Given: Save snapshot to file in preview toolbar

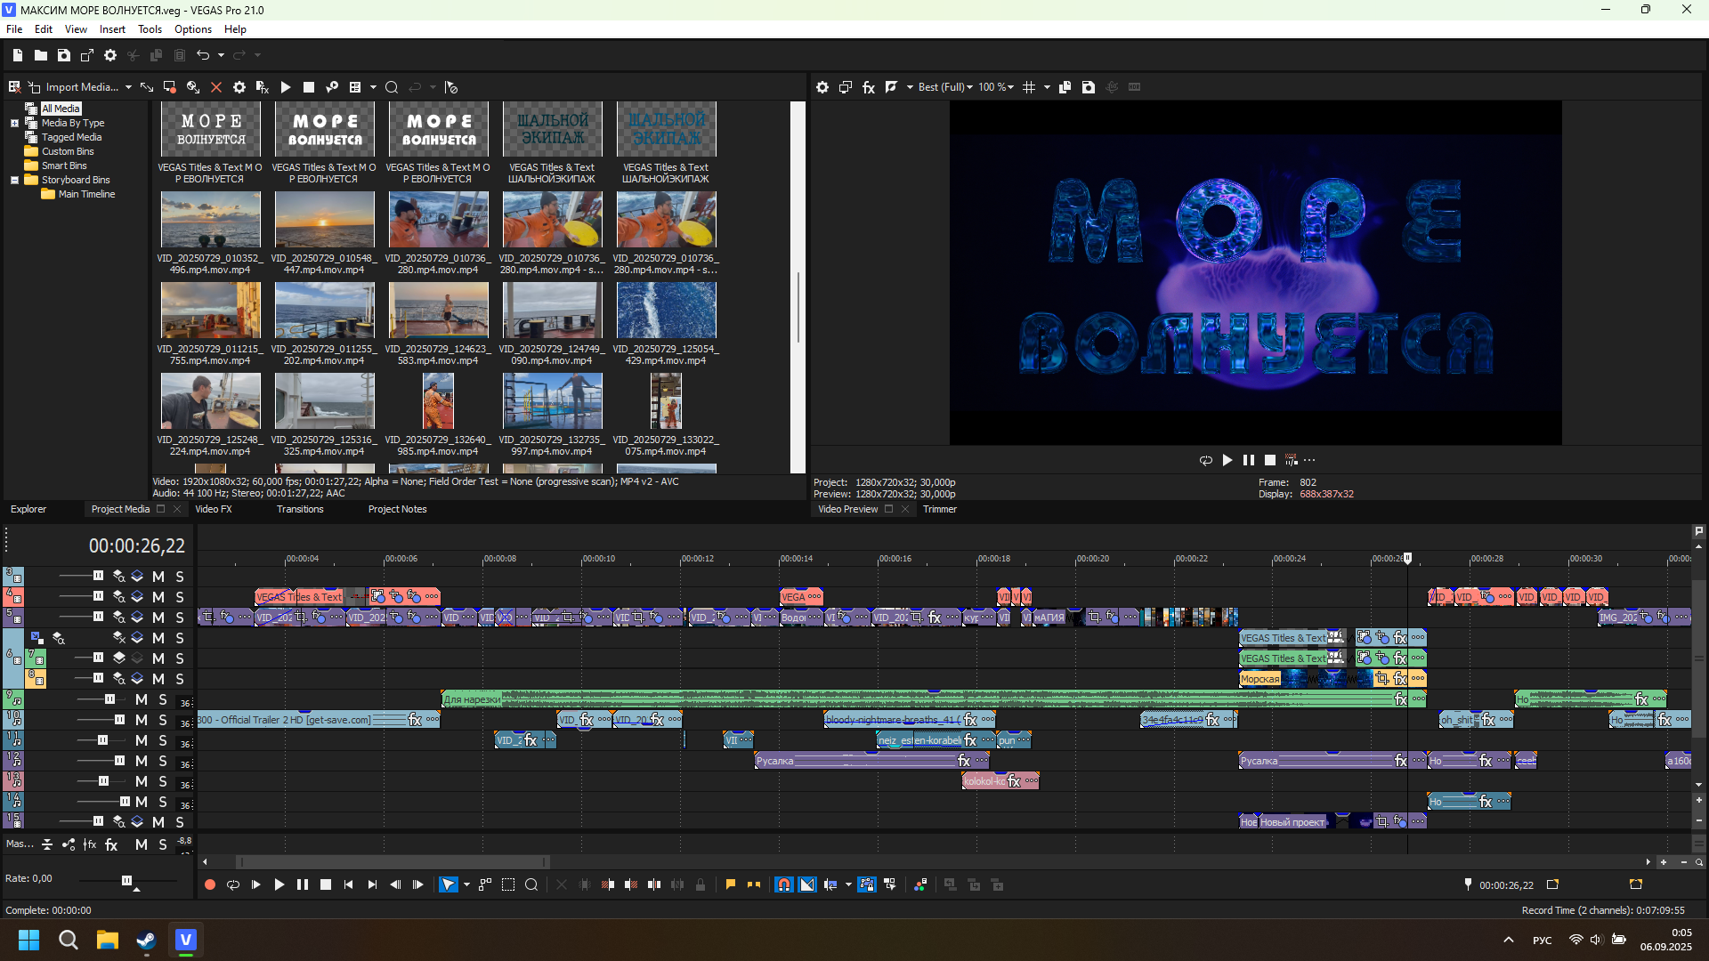Looking at the screenshot, I should pyautogui.click(x=1089, y=87).
